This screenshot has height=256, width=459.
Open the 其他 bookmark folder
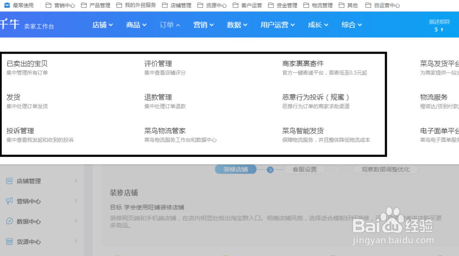[x=348, y=5]
